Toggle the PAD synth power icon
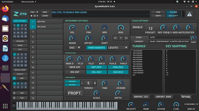The height and width of the screenshot is (111, 199). (x=14, y=98)
